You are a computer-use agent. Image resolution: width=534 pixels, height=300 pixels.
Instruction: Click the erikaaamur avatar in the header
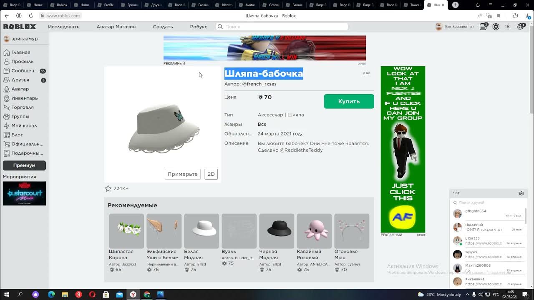coord(438,27)
